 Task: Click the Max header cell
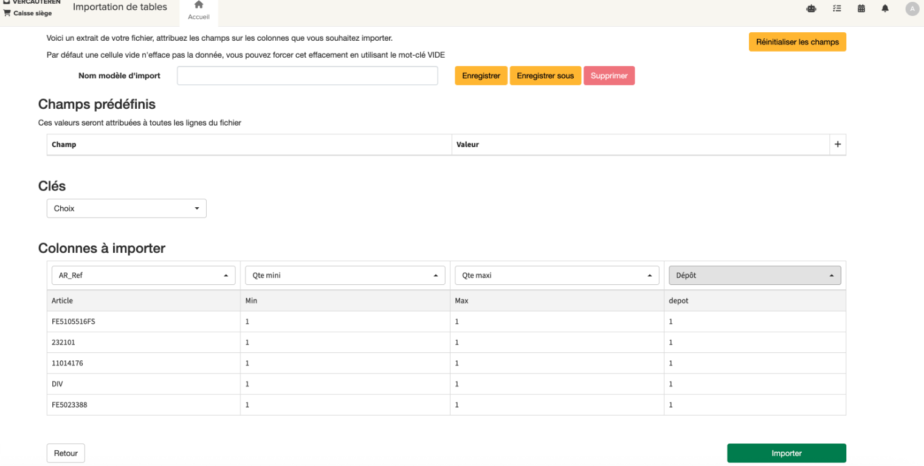pyautogui.click(x=557, y=301)
